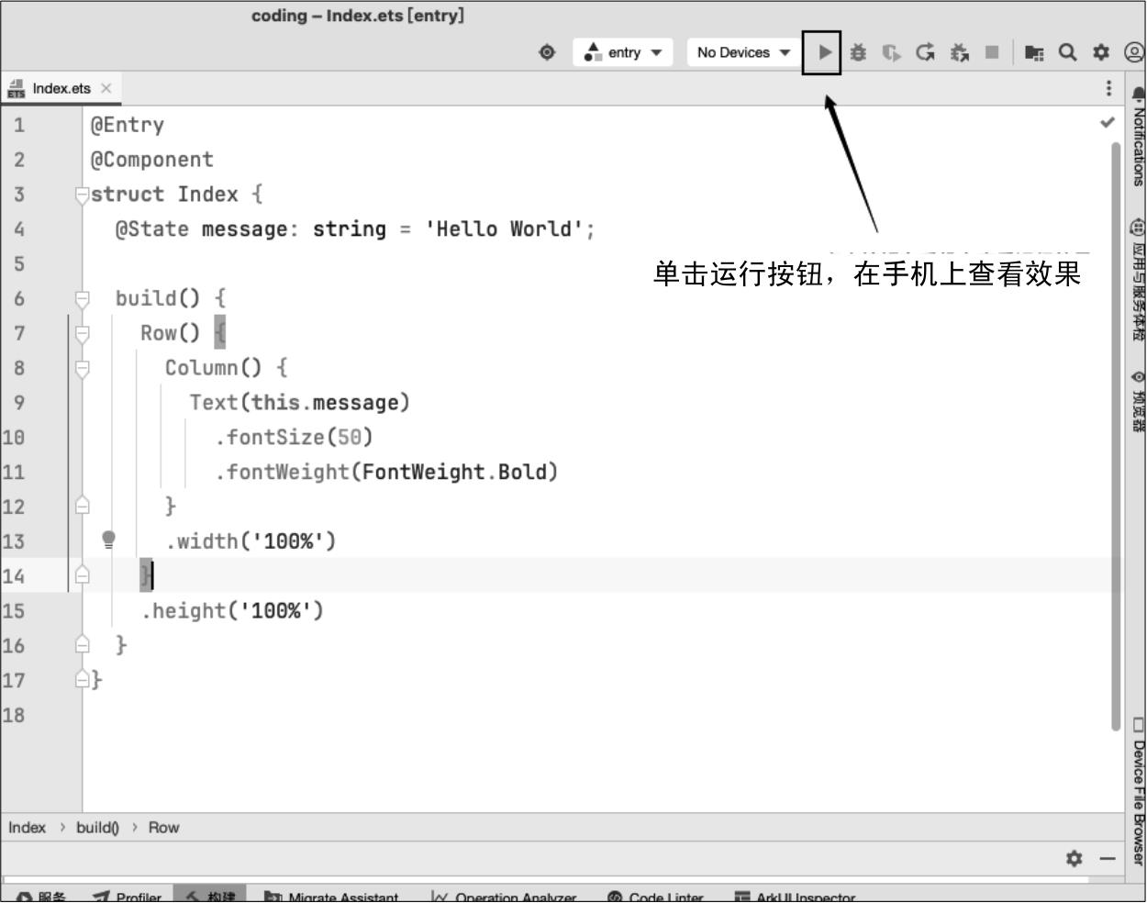This screenshot has width=1147, height=903.
Task: Open the entry module dropdown
Action: click(x=623, y=52)
